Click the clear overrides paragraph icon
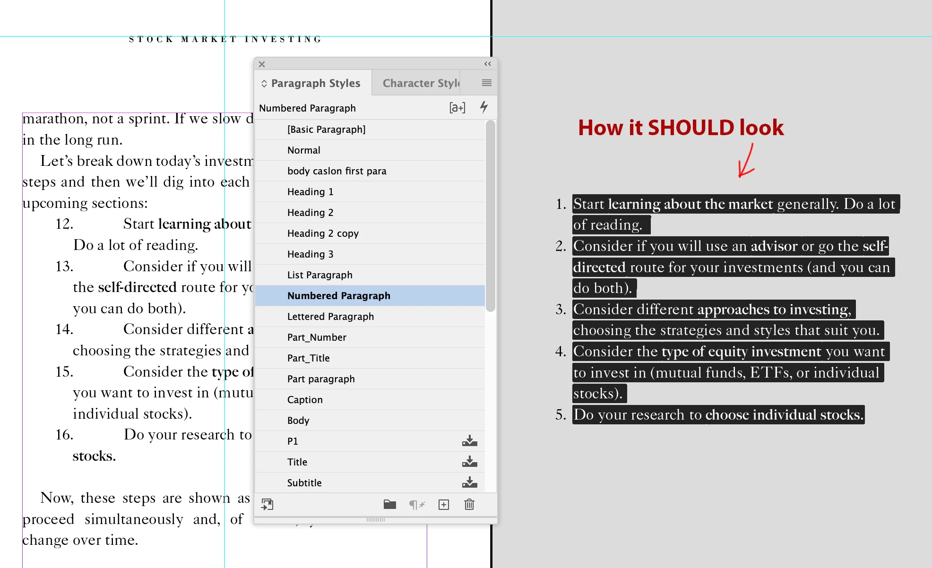The width and height of the screenshot is (932, 568). tap(416, 505)
